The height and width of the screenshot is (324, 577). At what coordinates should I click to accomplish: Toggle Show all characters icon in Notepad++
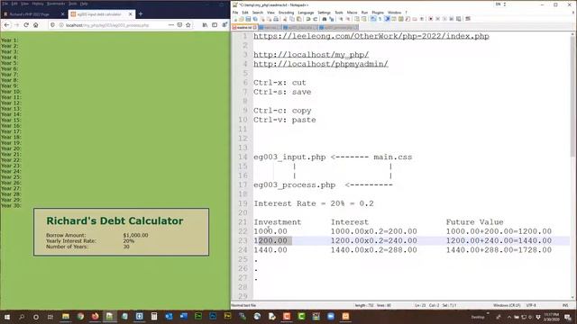coord(380,19)
